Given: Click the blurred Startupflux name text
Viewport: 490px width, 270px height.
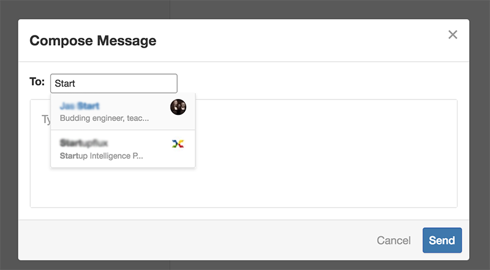Looking at the screenshot, I should click(x=84, y=143).
